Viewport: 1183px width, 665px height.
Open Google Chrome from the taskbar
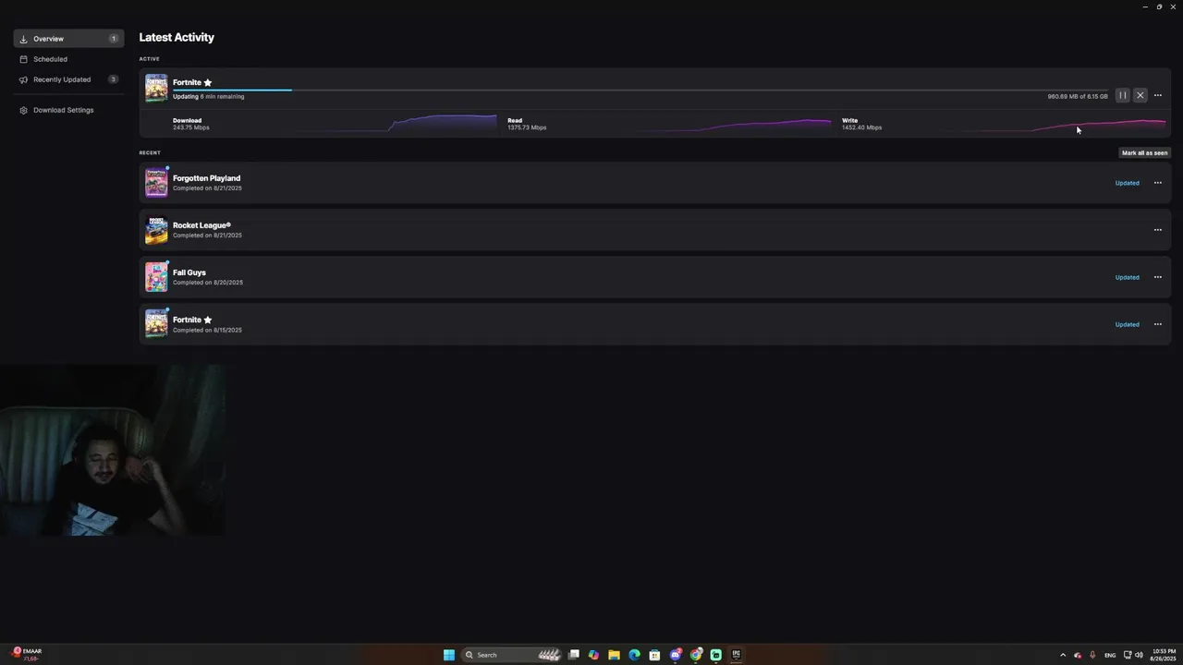[696, 655]
